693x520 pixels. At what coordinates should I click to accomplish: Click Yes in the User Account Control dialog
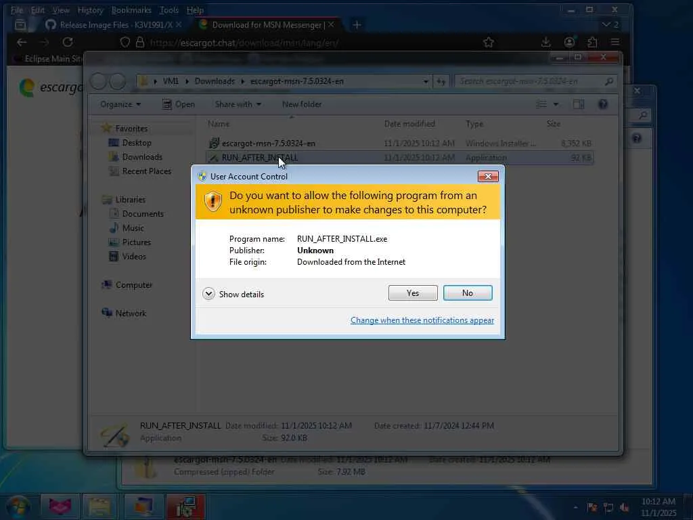pyautogui.click(x=413, y=292)
